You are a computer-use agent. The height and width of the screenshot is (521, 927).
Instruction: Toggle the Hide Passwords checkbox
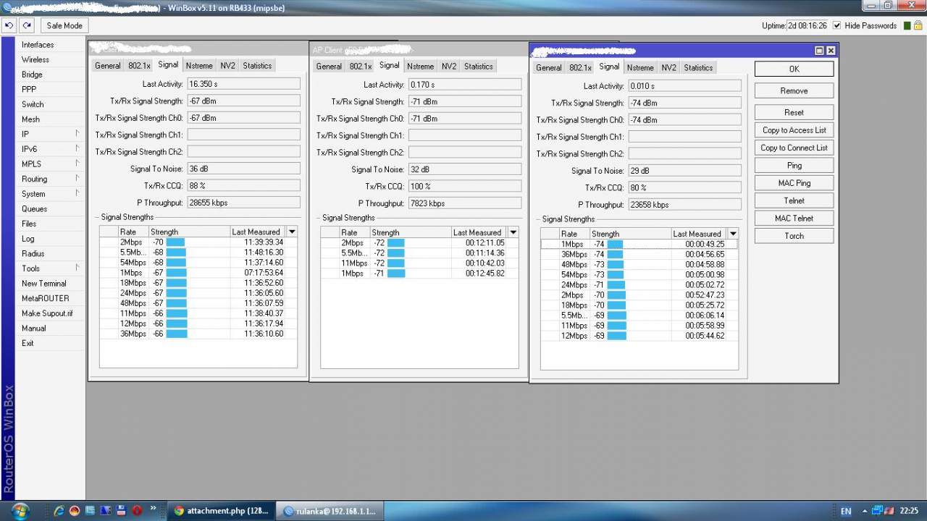coord(837,25)
